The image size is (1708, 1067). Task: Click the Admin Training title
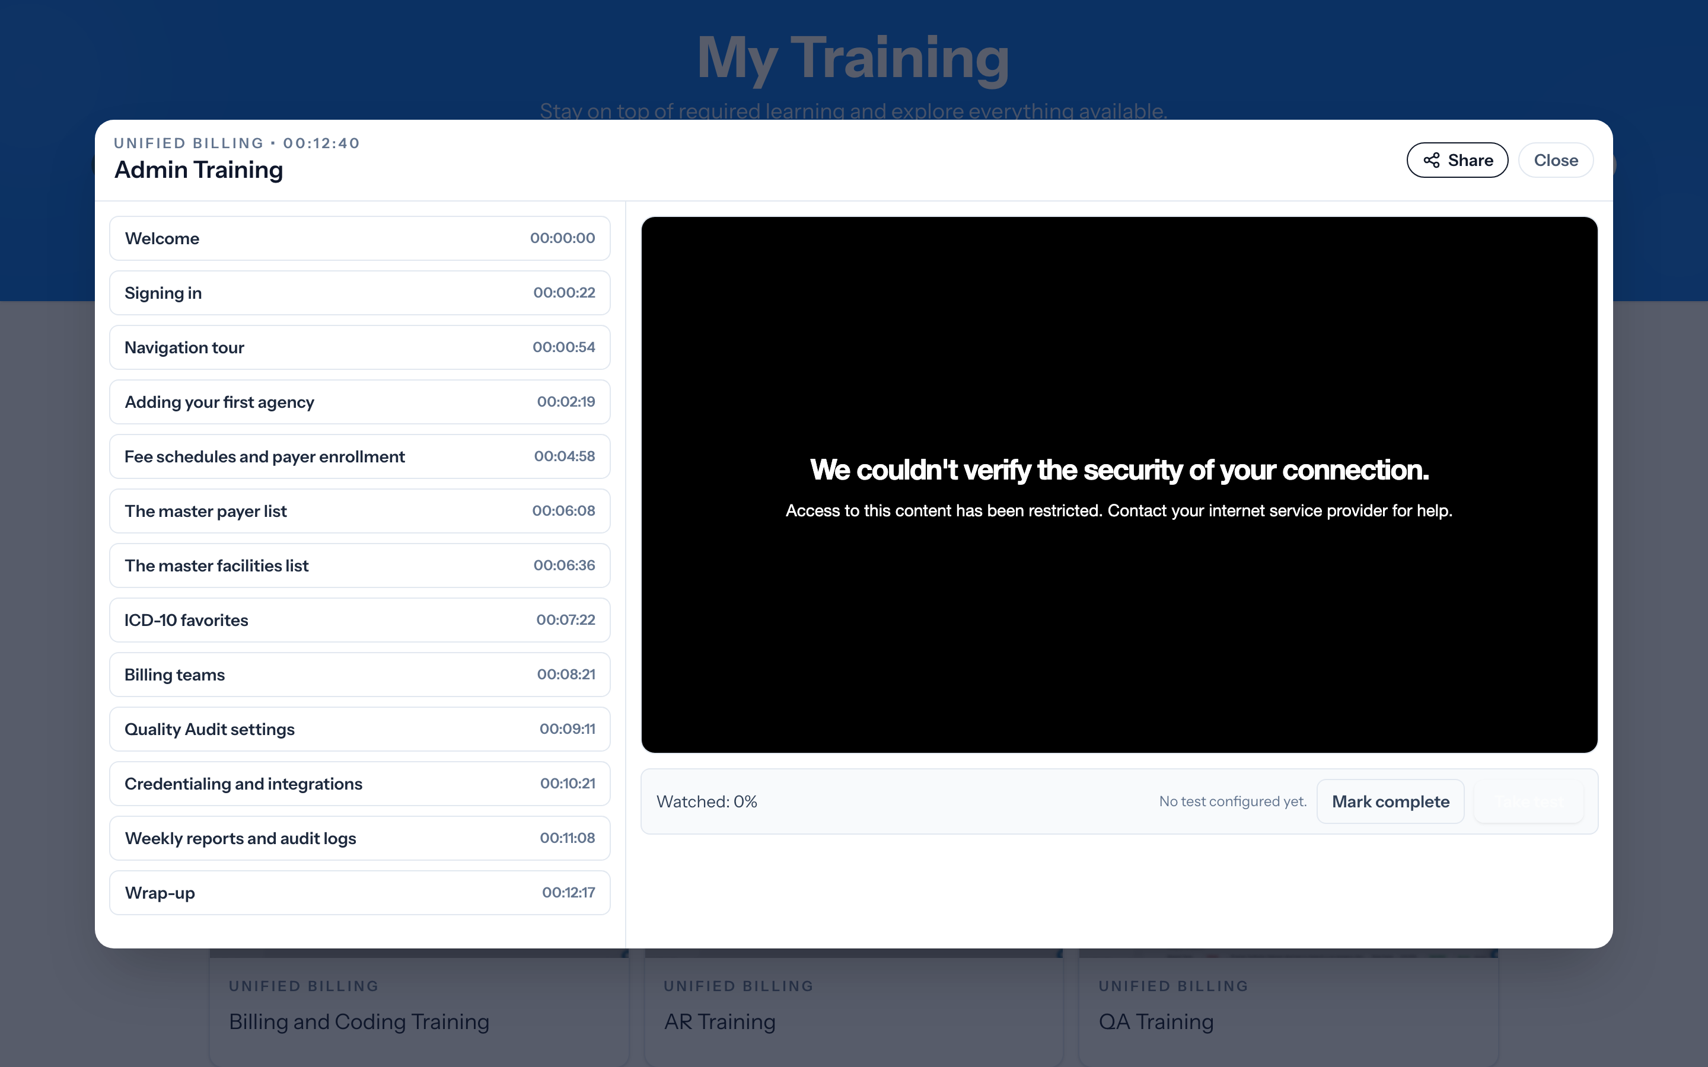[198, 170]
